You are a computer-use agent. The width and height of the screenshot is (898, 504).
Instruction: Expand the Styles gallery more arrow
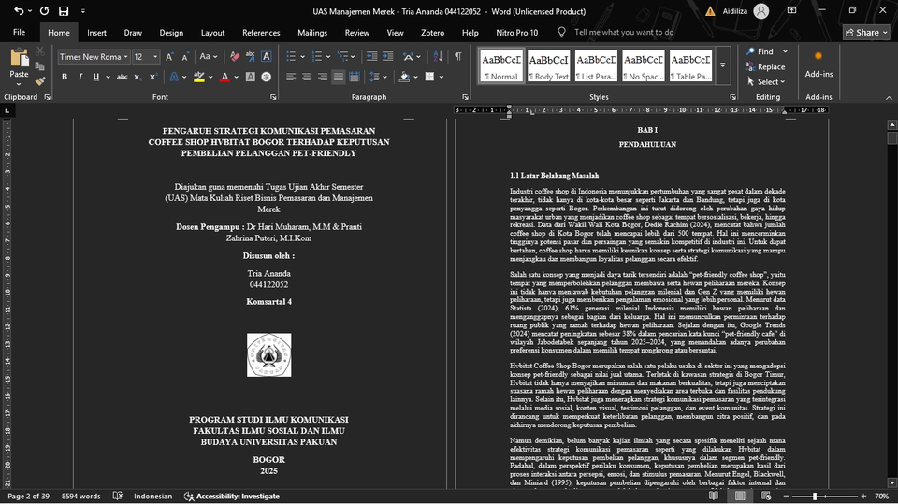click(x=723, y=65)
